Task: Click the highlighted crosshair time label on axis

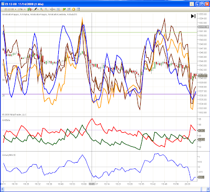Action: (92, 184)
